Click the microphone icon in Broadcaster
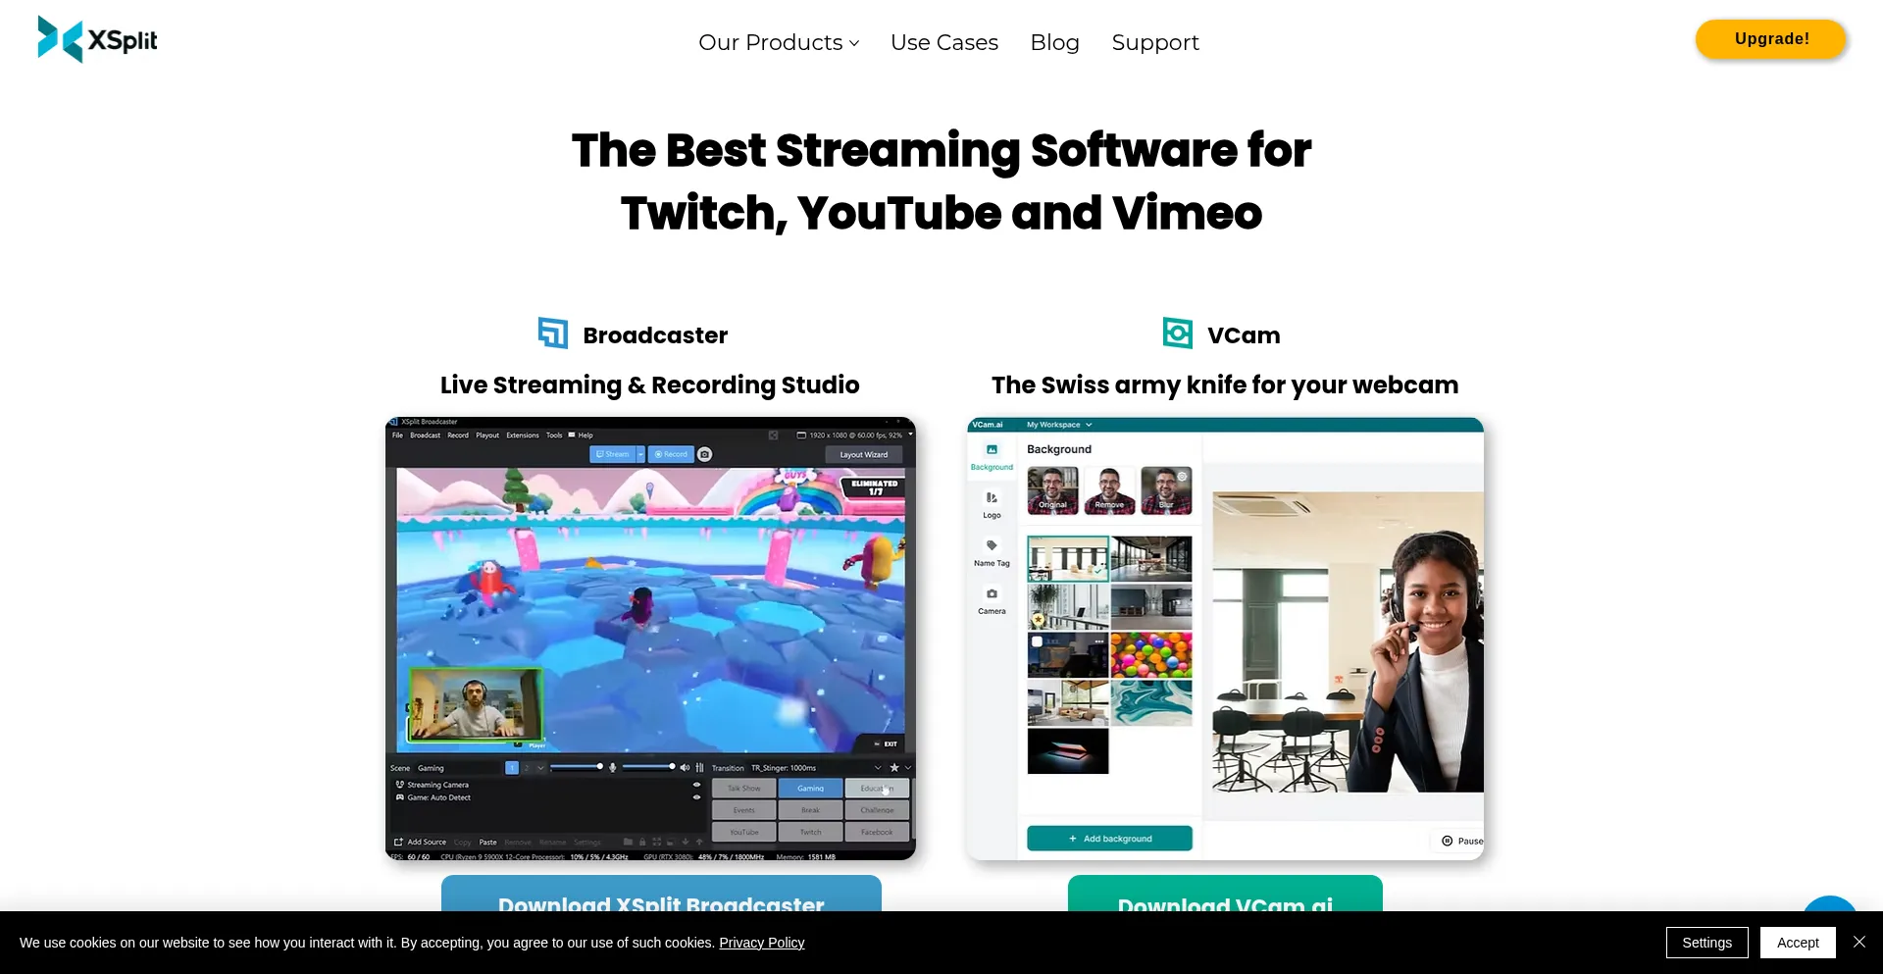 point(613,767)
